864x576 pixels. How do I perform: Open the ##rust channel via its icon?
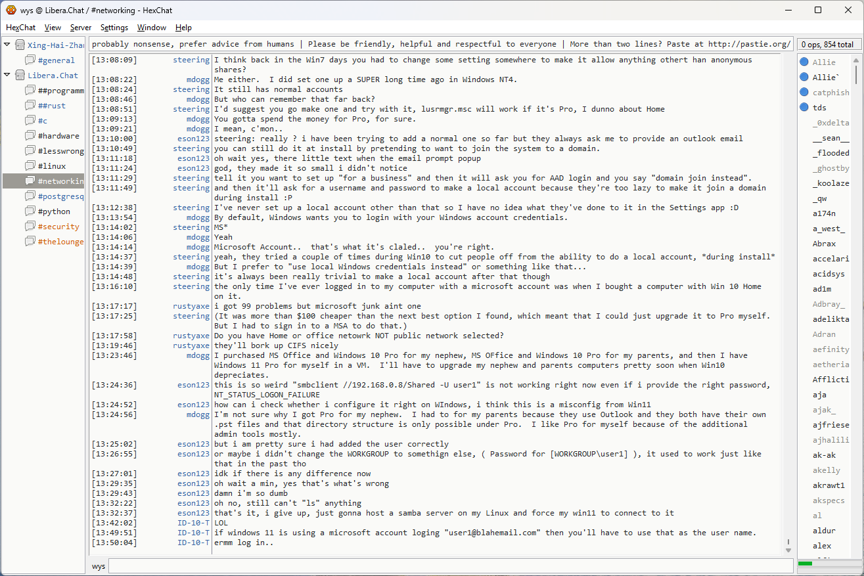[x=30, y=106]
